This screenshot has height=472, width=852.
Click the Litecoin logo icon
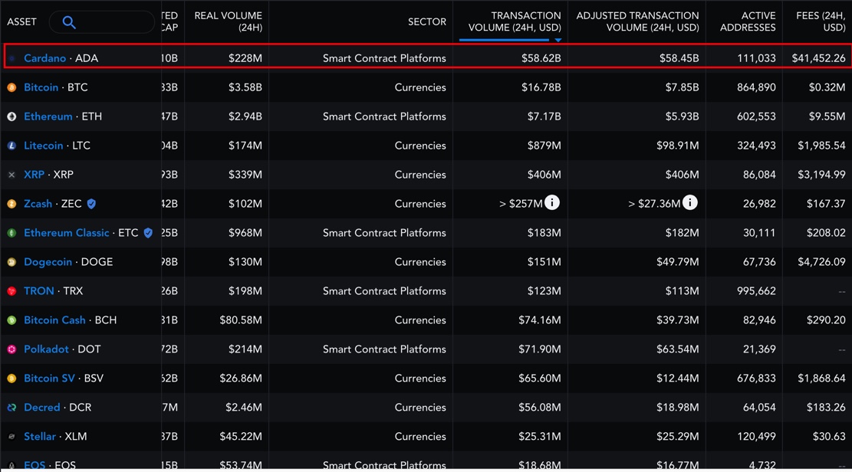(x=12, y=146)
